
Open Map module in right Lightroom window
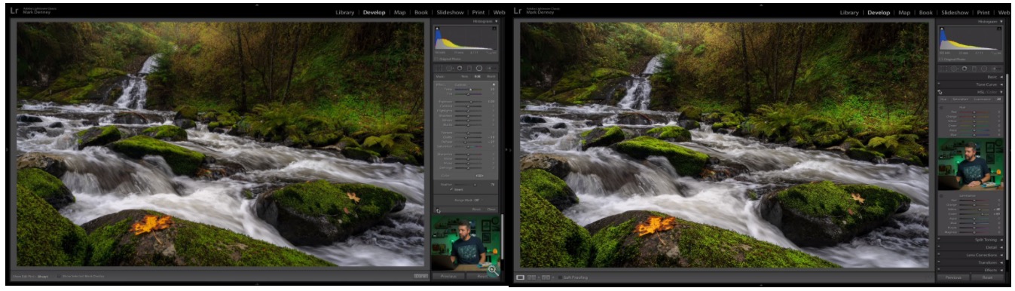coord(904,13)
